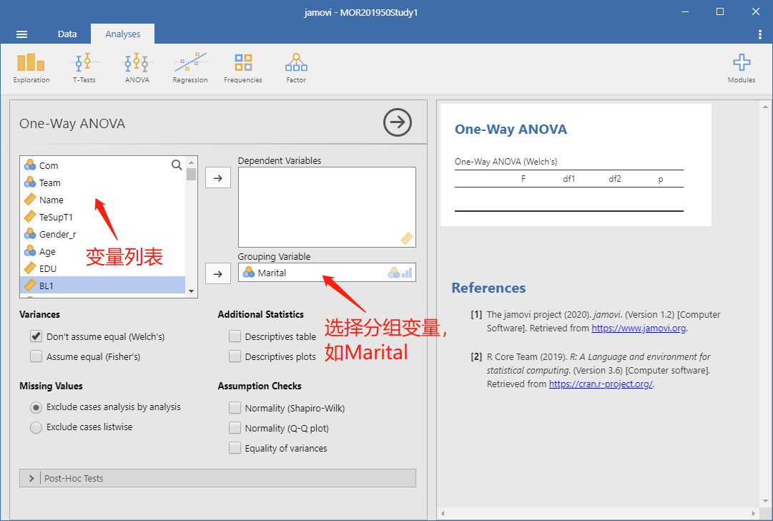Viewport: 773px width, 521px height.
Task: Select the Com variable
Action: [x=102, y=165]
